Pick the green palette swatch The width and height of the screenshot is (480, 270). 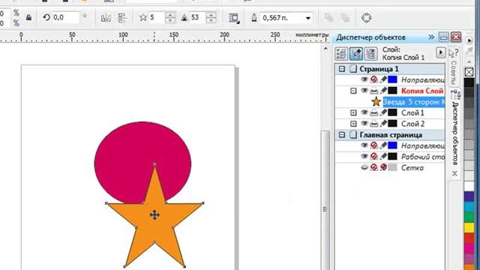(x=469, y=217)
